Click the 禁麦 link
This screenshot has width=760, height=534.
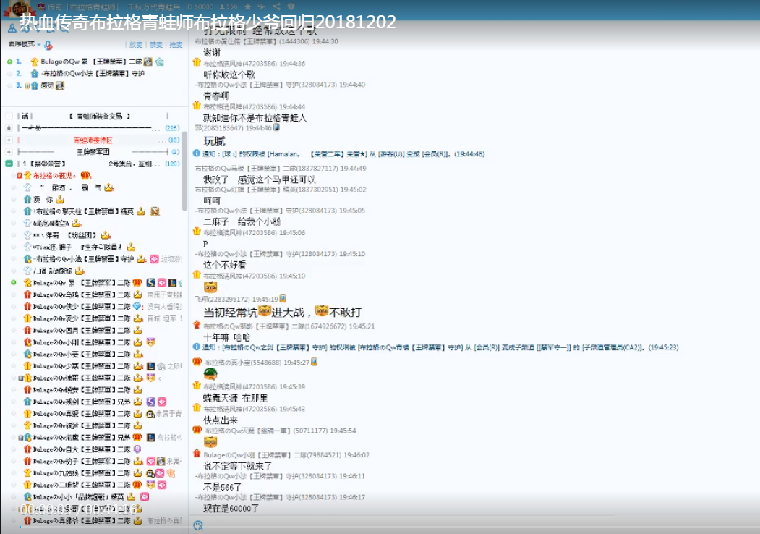(155, 45)
